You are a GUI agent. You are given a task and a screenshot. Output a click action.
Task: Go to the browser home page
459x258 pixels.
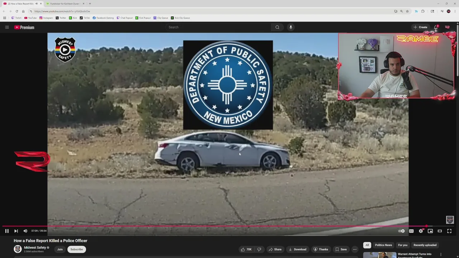pos(23,11)
